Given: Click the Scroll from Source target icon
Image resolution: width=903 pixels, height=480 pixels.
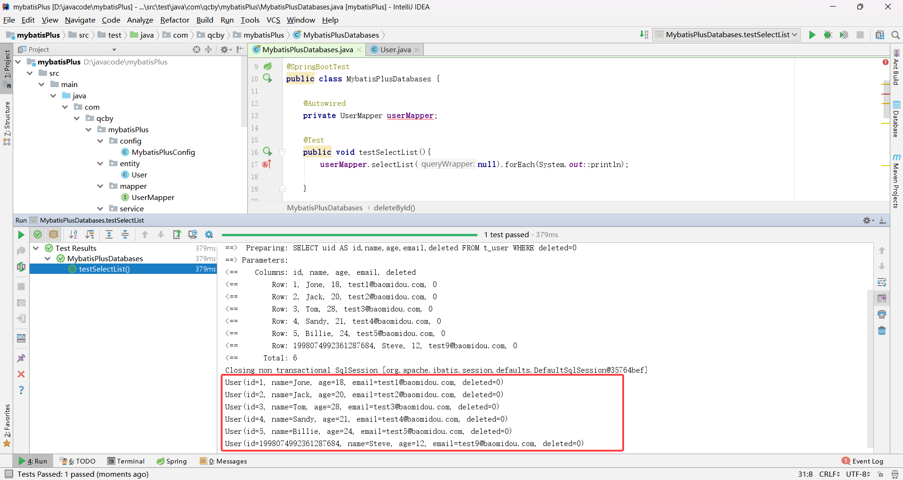Looking at the screenshot, I should [197, 49].
